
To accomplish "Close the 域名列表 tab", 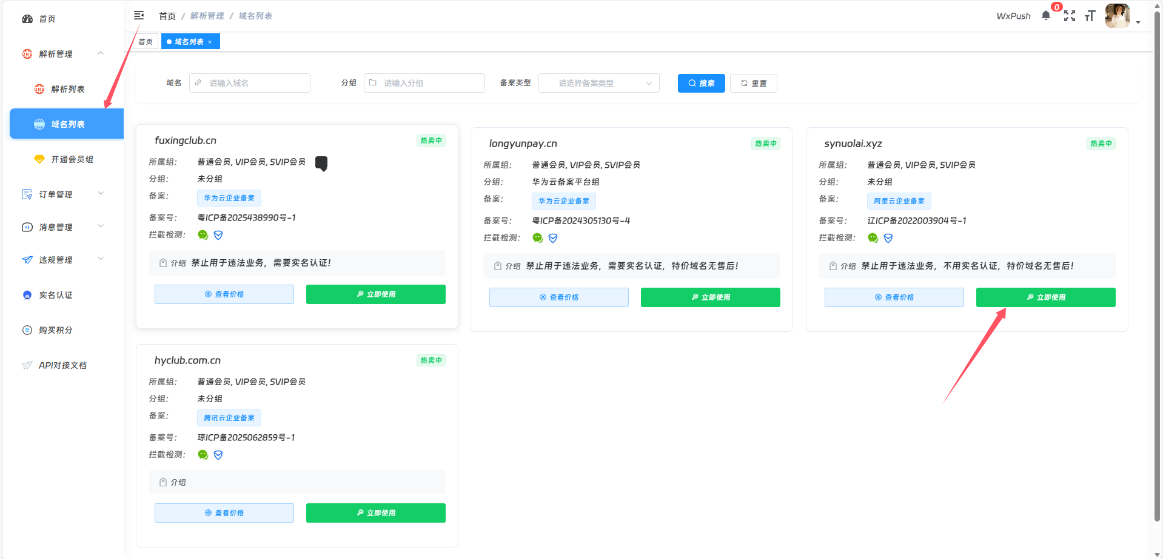I will tap(210, 42).
